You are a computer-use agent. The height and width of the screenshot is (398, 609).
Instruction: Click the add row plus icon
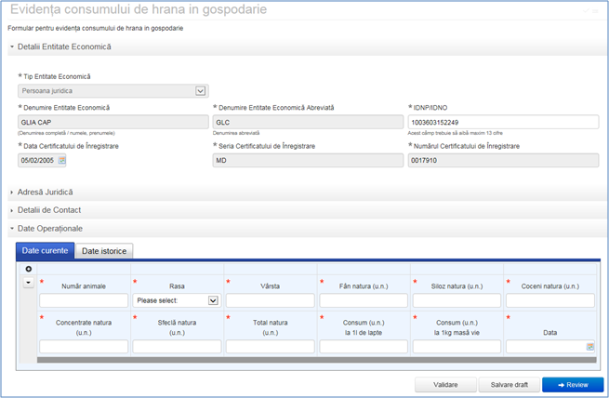[28, 269]
